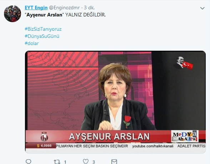Click the retweet count number 1

(65, 162)
